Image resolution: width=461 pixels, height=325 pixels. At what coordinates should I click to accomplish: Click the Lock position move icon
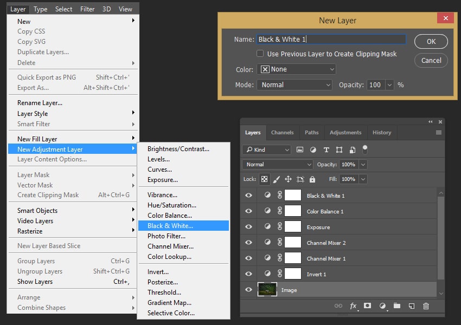288,179
